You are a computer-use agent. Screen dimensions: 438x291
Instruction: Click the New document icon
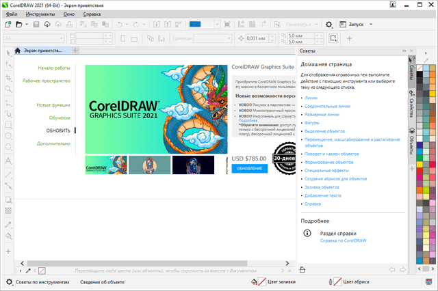(9, 25)
